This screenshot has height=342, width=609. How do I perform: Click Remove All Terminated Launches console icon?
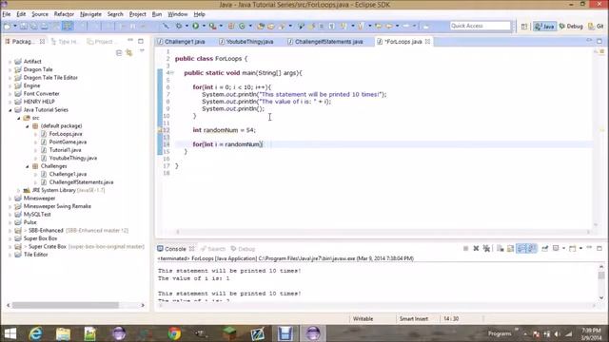tap(486, 249)
